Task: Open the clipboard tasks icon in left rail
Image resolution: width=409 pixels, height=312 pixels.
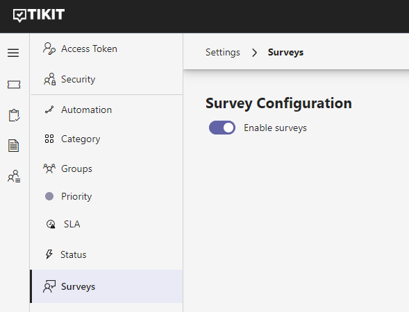Action: pyautogui.click(x=14, y=115)
